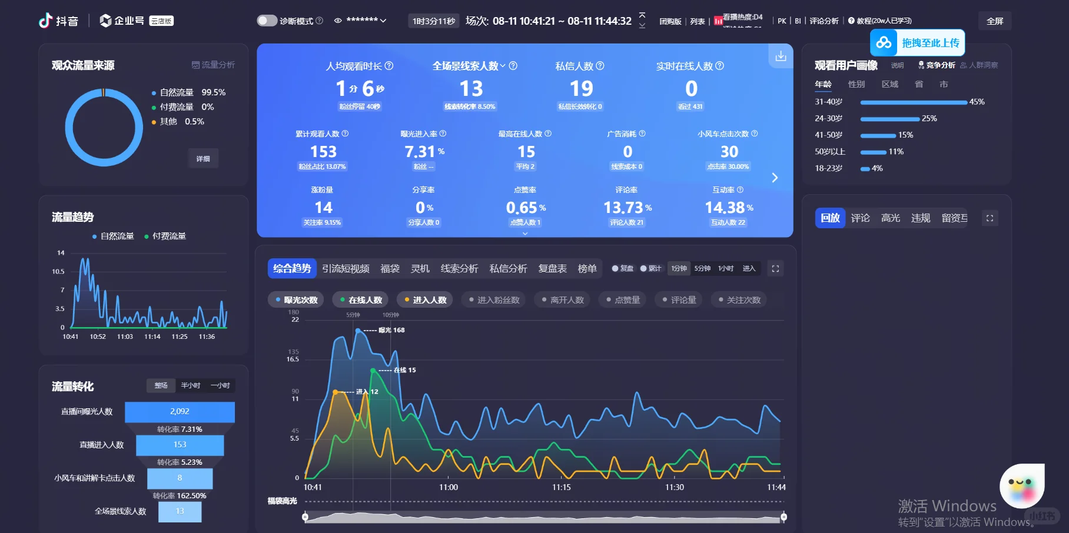Open the 全场景线索人数 metric dropdown
1069x533 pixels.
click(503, 66)
